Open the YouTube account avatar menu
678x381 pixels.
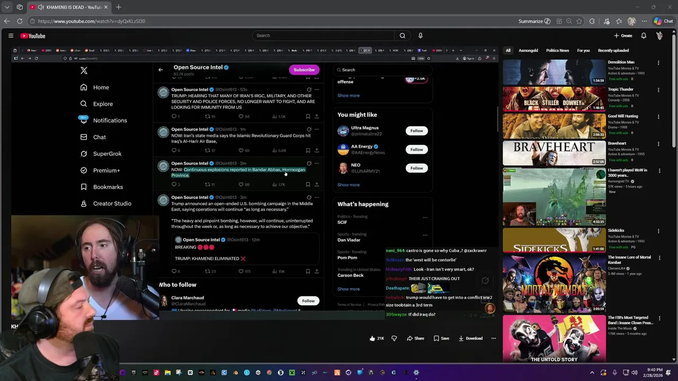point(659,35)
